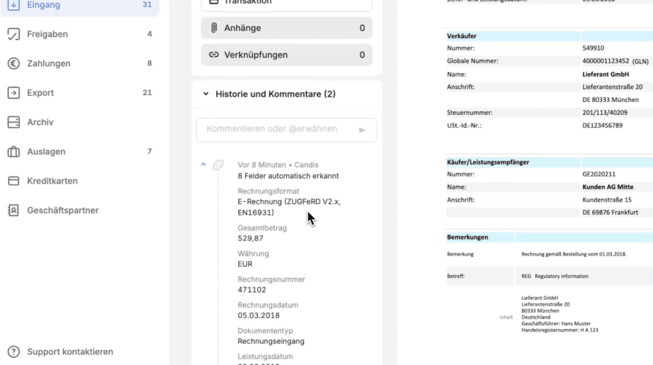Image resolution: width=653 pixels, height=365 pixels.
Task: Click the Geschäftspartner contacts icon
Action: coord(13,210)
